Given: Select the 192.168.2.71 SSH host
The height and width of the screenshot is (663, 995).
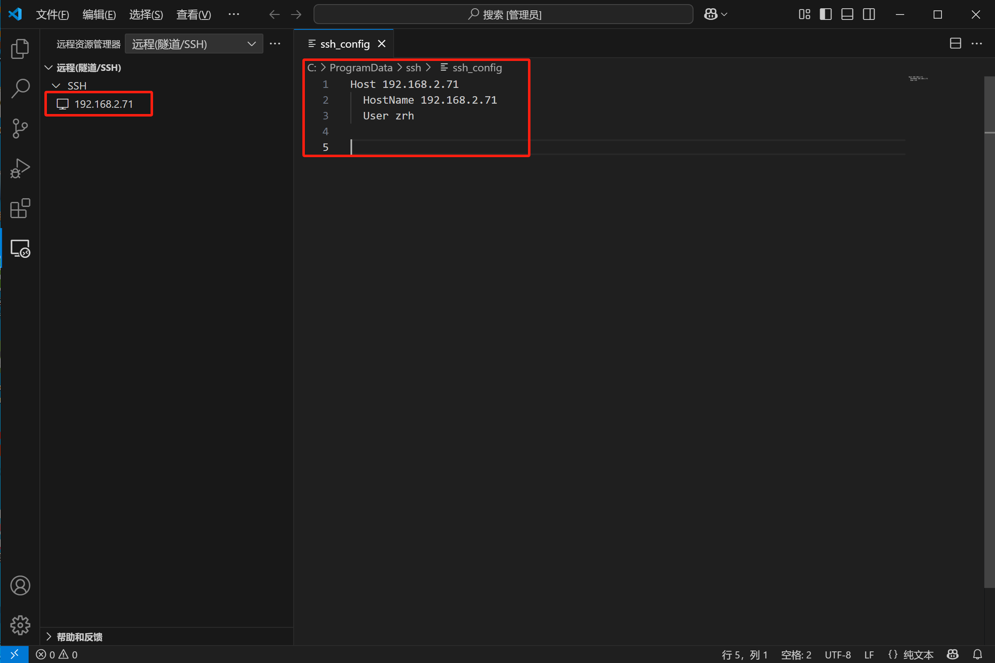Looking at the screenshot, I should 103,104.
